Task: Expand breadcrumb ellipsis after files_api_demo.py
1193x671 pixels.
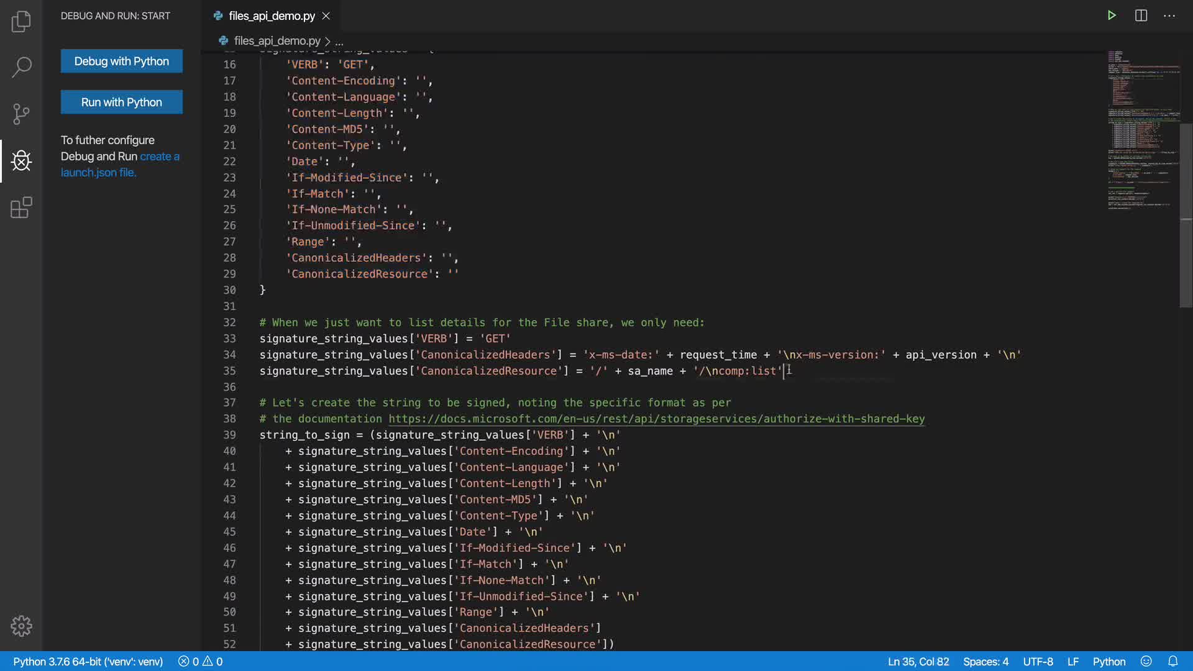Action: pyautogui.click(x=339, y=42)
